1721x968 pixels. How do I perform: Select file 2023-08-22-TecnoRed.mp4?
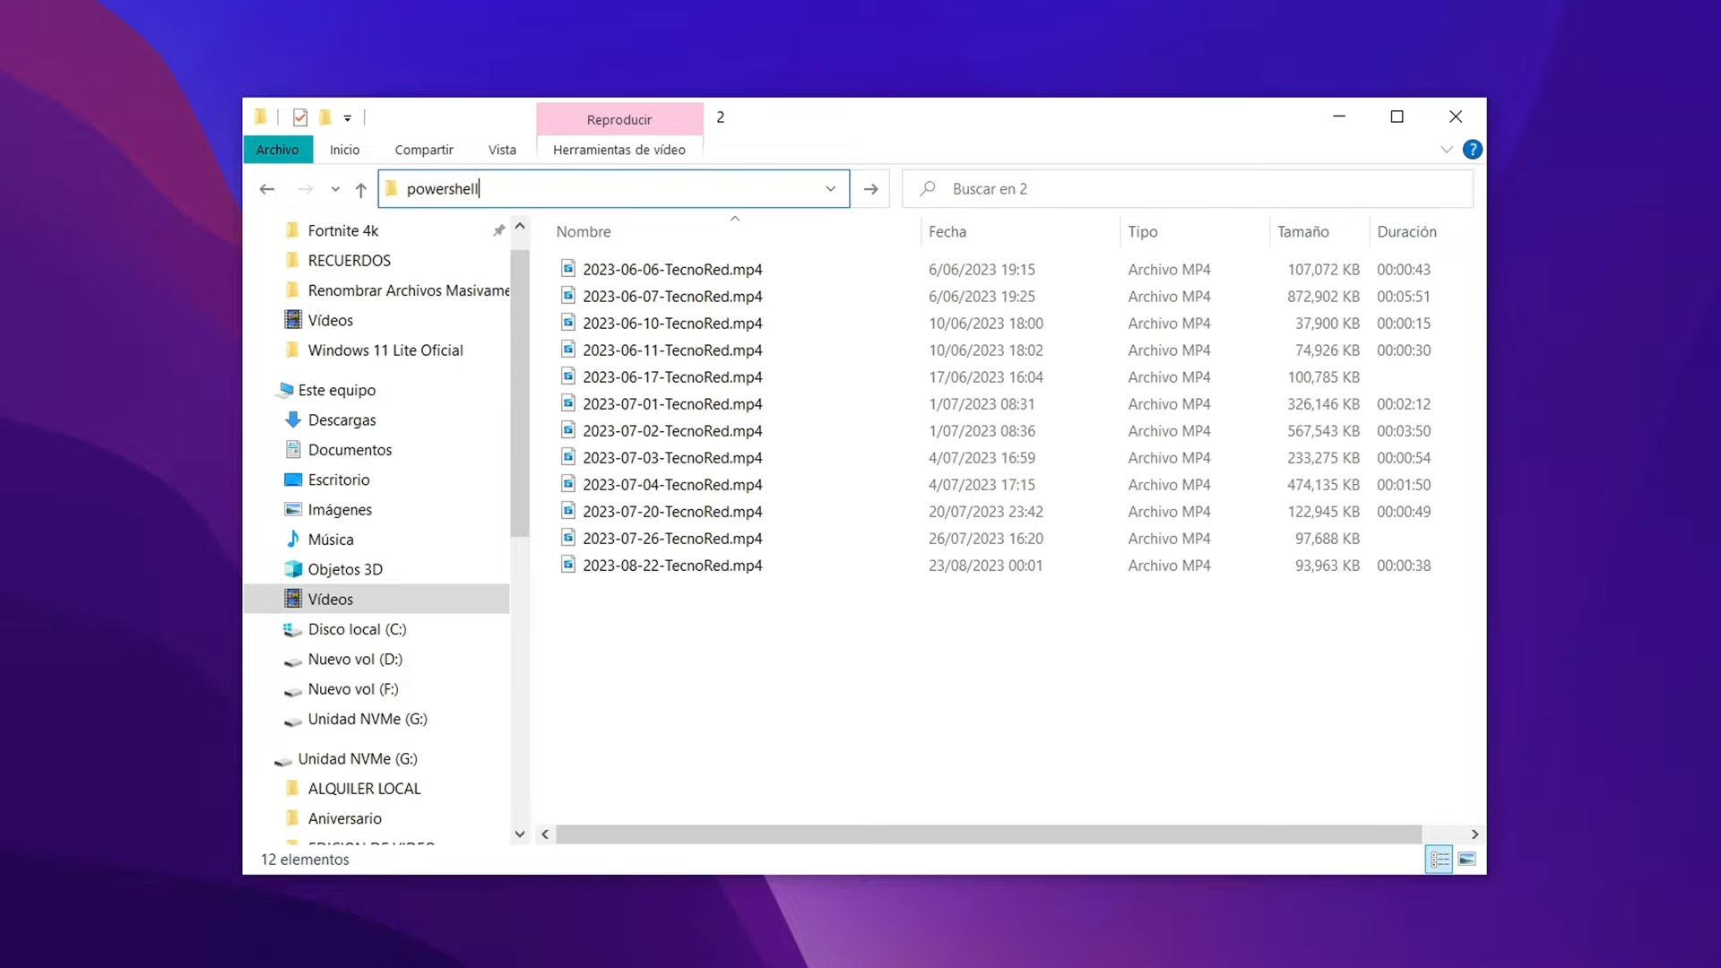(x=672, y=566)
